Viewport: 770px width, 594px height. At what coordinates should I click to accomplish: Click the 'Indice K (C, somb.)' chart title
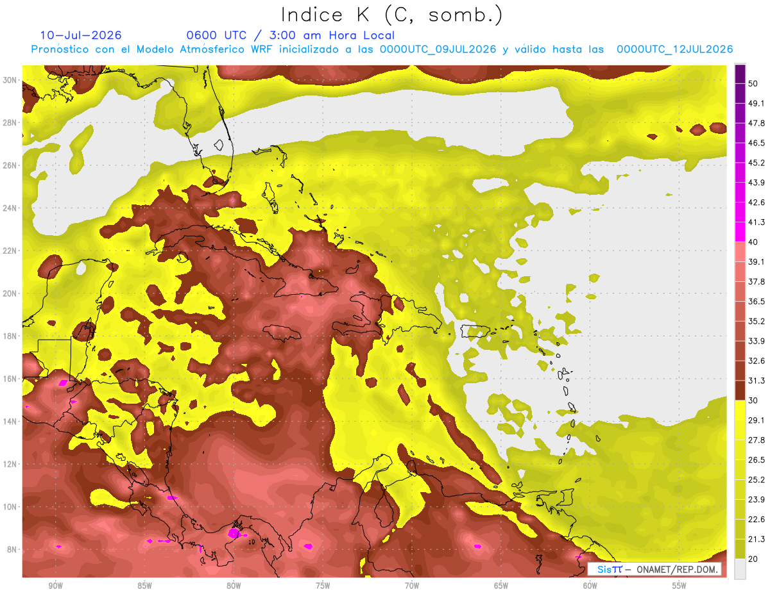click(392, 15)
